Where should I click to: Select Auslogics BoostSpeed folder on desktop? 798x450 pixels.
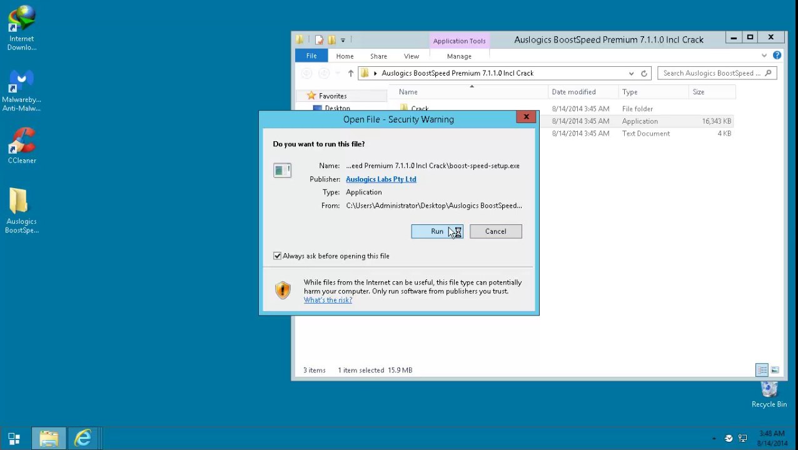point(22,211)
